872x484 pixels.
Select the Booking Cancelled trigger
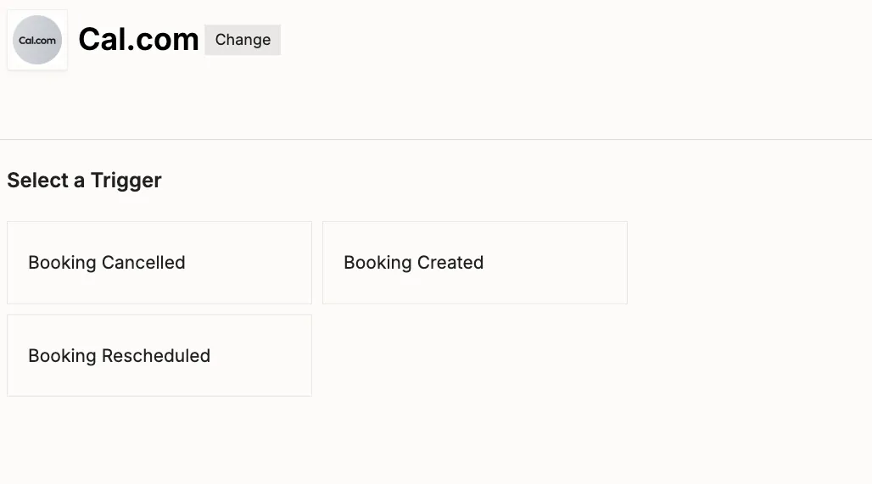[159, 263]
